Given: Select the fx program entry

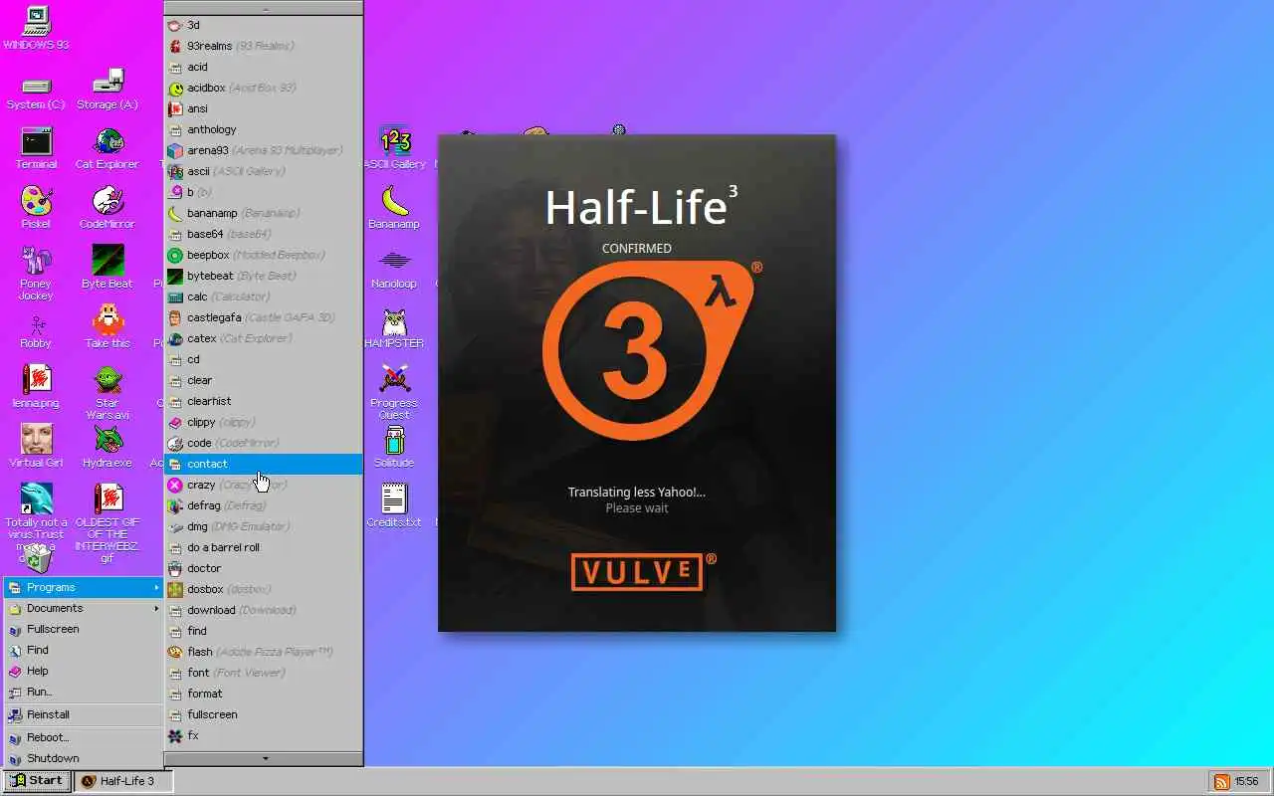Looking at the screenshot, I should pyautogui.click(x=264, y=735).
